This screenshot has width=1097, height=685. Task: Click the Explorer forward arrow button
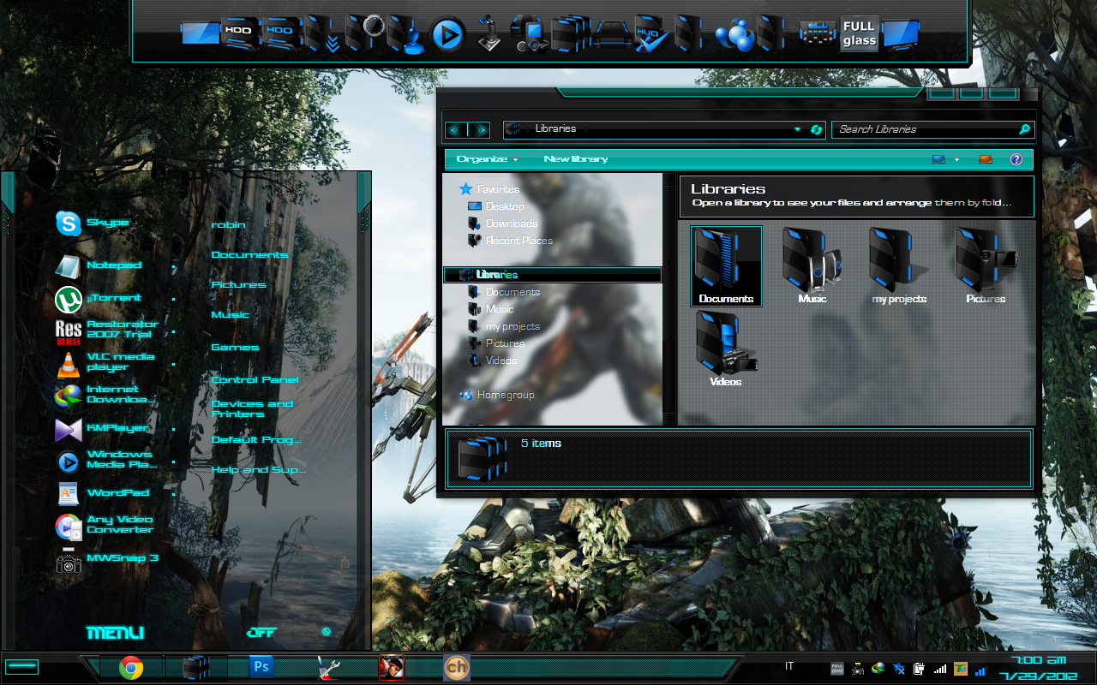(479, 130)
